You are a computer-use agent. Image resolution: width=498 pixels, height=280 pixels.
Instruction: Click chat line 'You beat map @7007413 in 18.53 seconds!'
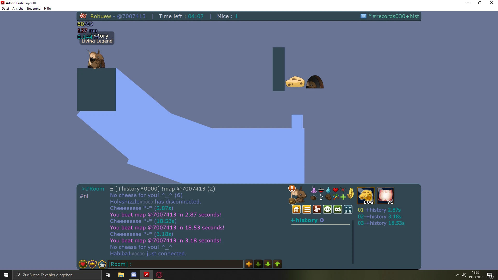[167, 228]
